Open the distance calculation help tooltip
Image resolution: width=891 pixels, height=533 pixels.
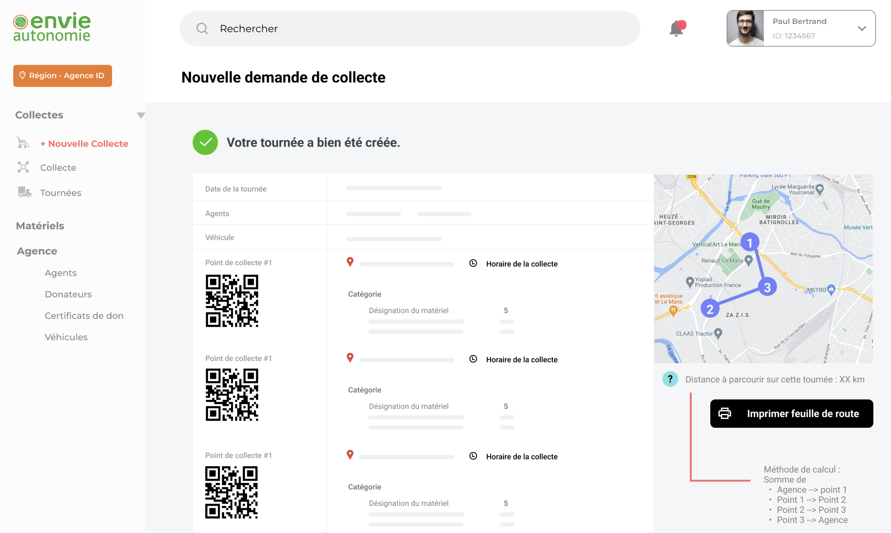point(670,379)
